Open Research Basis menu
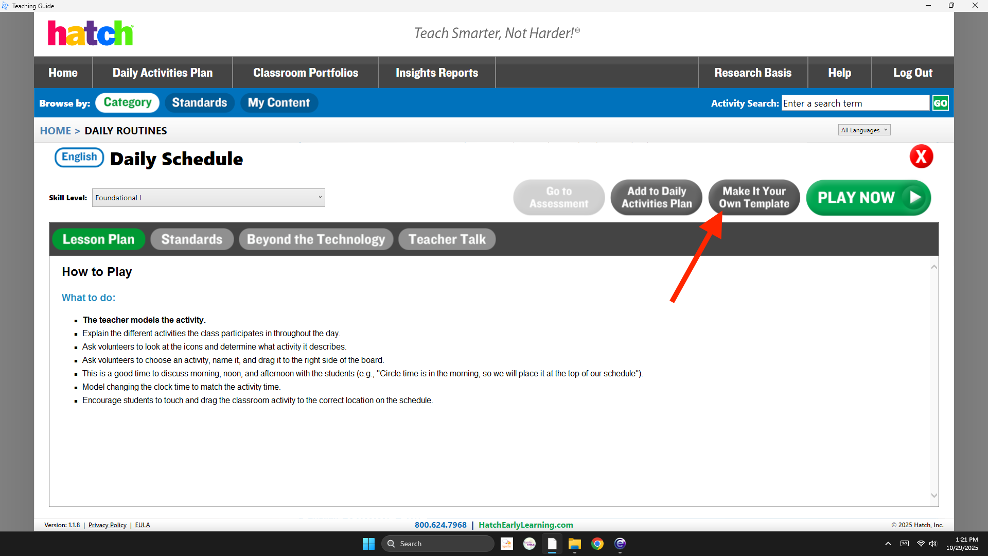The image size is (988, 556). 753,73
